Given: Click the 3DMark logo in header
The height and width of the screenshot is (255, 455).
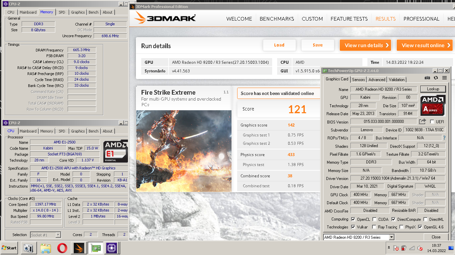Looking at the screenshot, I should [165, 18].
